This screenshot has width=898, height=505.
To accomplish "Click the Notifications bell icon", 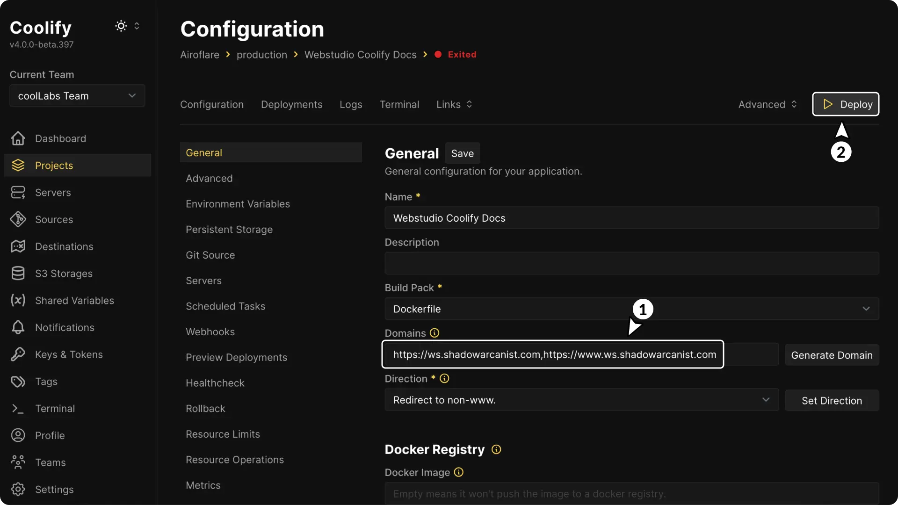I will tap(18, 327).
